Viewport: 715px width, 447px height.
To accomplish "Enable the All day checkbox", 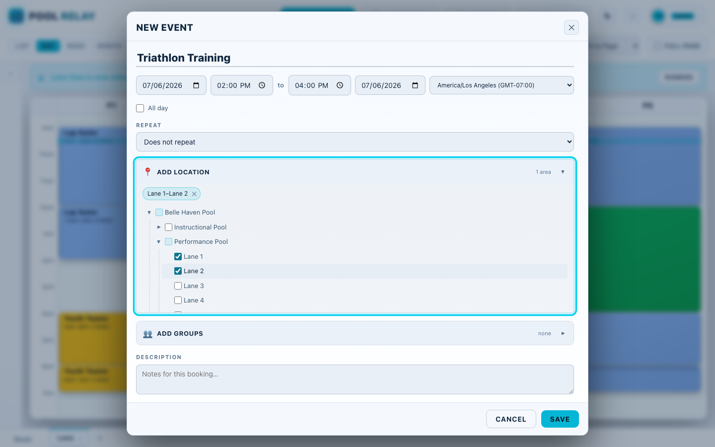I will (140, 108).
